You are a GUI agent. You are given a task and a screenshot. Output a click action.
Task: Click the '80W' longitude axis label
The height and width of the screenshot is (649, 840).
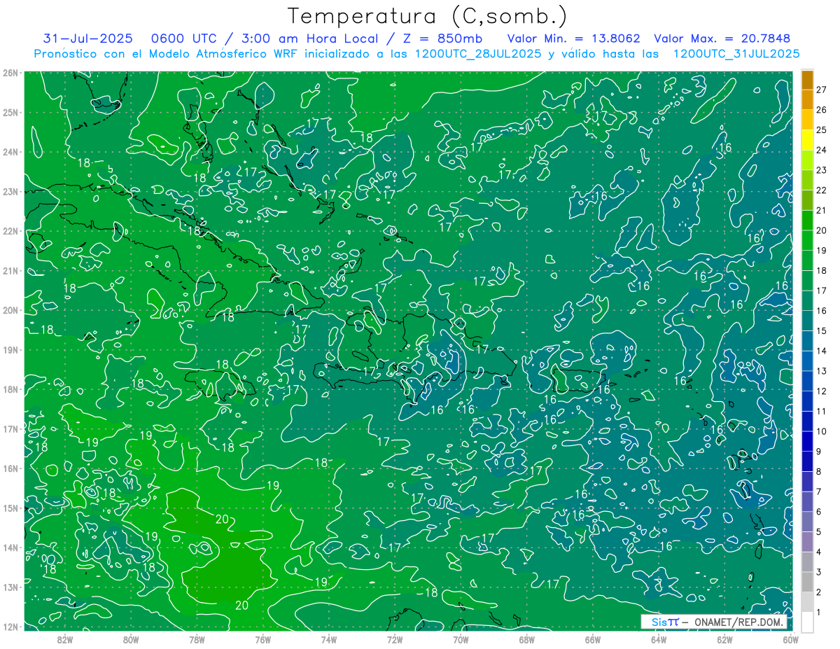point(131,639)
